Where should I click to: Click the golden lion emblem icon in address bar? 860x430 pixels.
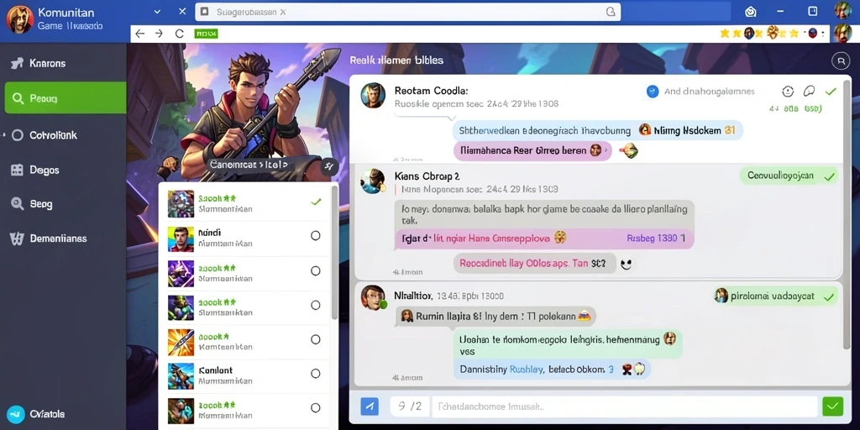[773, 33]
